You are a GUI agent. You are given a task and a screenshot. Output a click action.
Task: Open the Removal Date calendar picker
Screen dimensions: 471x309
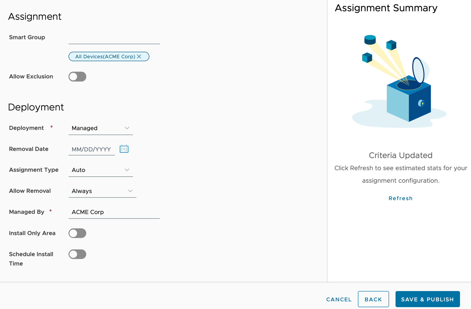[x=124, y=149]
